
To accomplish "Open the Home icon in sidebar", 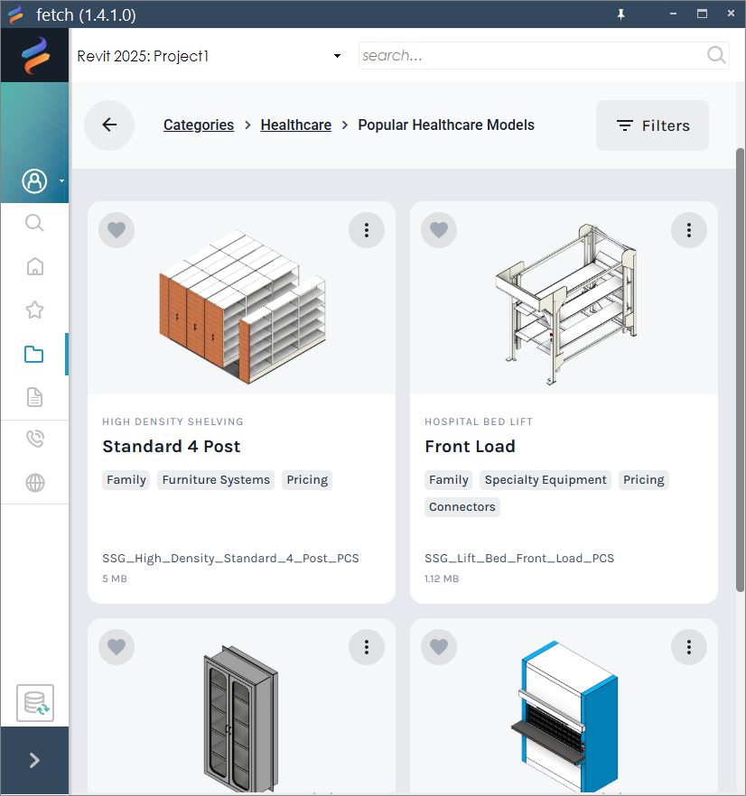I will [x=34, y=266].
